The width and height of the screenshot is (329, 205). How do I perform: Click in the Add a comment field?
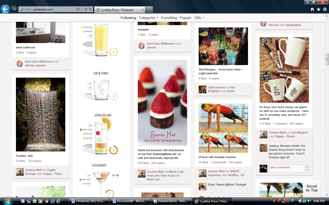[x=286, y=168]
